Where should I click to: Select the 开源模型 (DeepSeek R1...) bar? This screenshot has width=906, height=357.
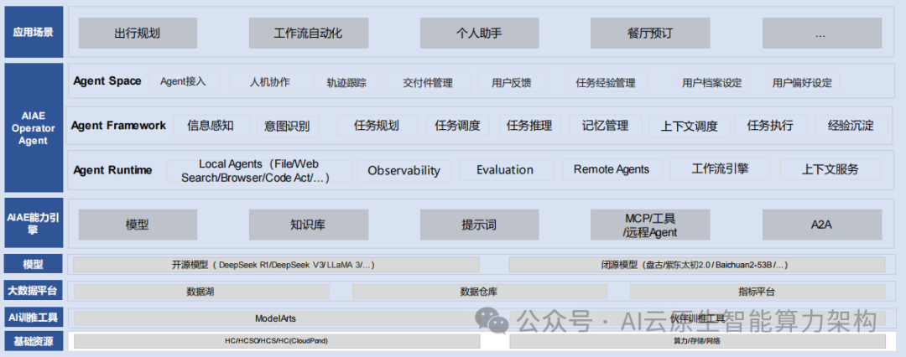click(x=276, y=265)
